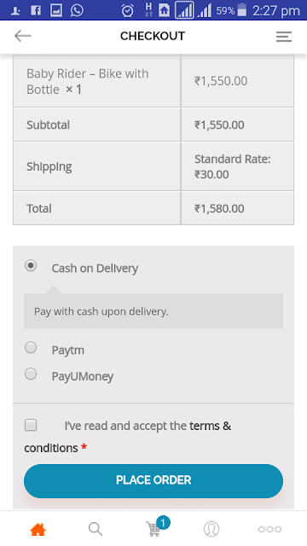Image resolution: width=307 pixels, height=546 pixels.
Task: Open the hamburger menu icon
Action: point(284,37)
